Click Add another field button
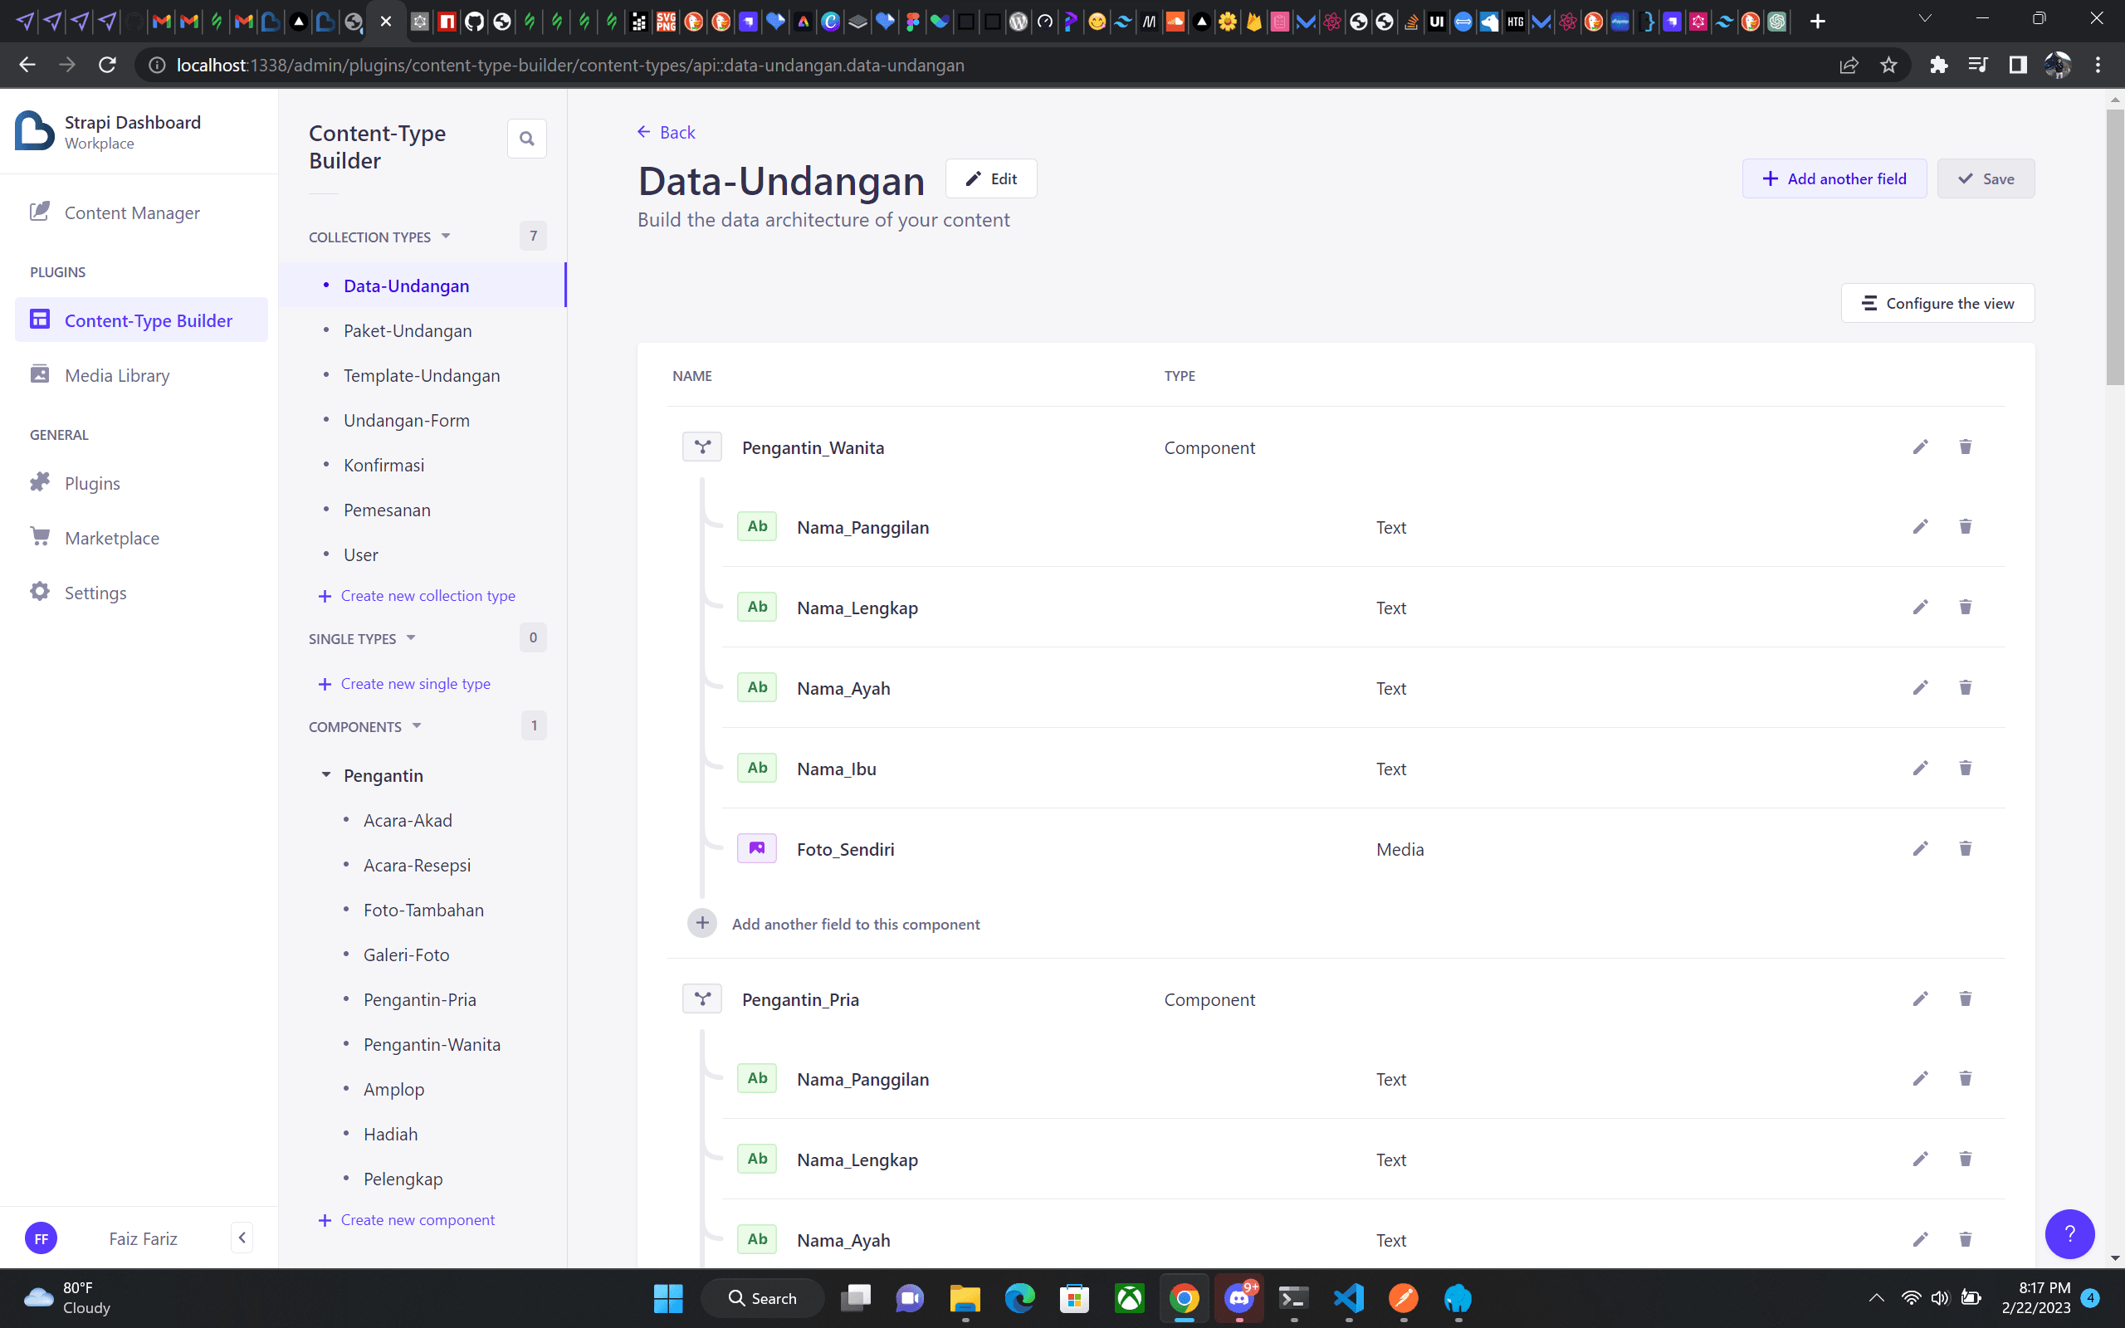The image size is (2125, 1328). [x=1834, y=178]
